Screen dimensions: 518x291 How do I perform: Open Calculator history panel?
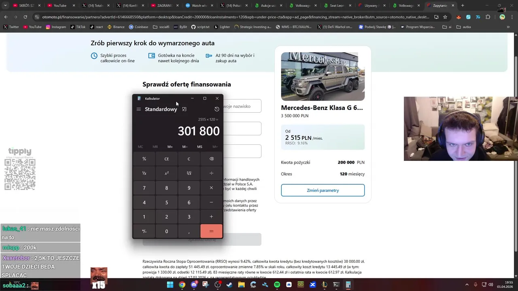click(217, 109)
